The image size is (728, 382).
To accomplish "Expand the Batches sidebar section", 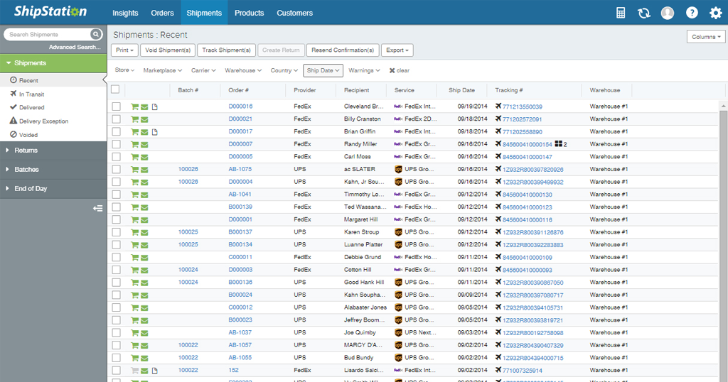I will (x=53, y=169).
